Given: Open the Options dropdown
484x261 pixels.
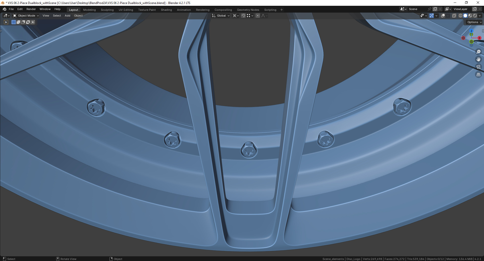Looking at the screenshot, I should 474,22.
